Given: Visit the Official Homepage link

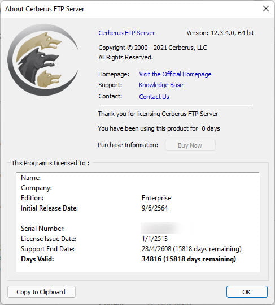Looking at the screenshot, I should 175,74.
